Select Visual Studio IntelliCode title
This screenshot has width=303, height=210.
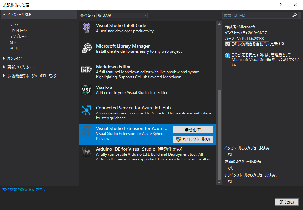click(x=121, y=25)
